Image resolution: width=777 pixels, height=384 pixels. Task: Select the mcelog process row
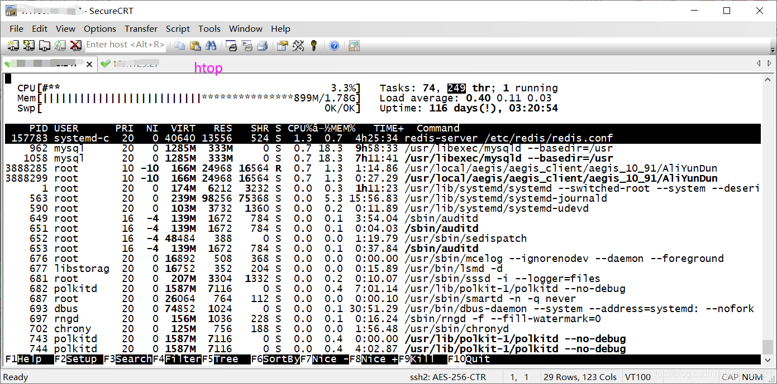point(383,259)
